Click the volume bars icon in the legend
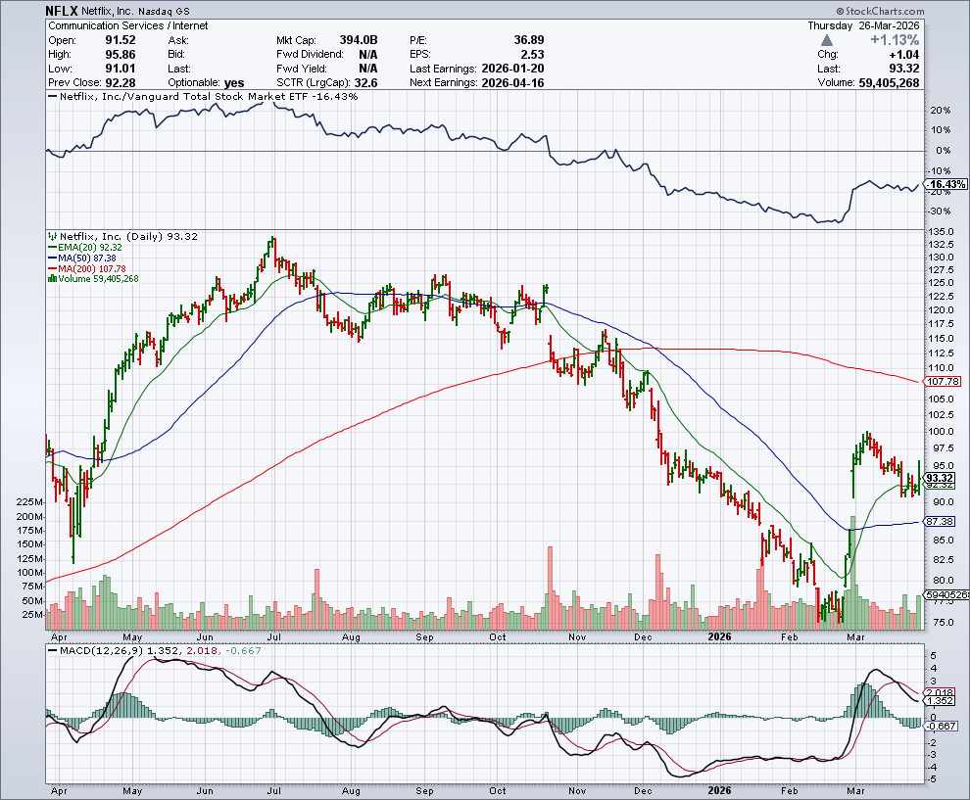This screenshot has width=970, height=800. click(52, 279)
